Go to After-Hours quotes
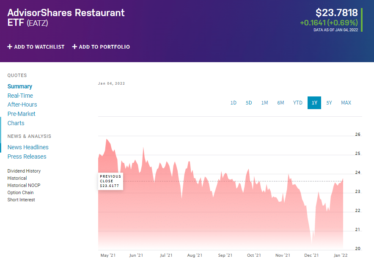374x269 pixels. point(22,104)
